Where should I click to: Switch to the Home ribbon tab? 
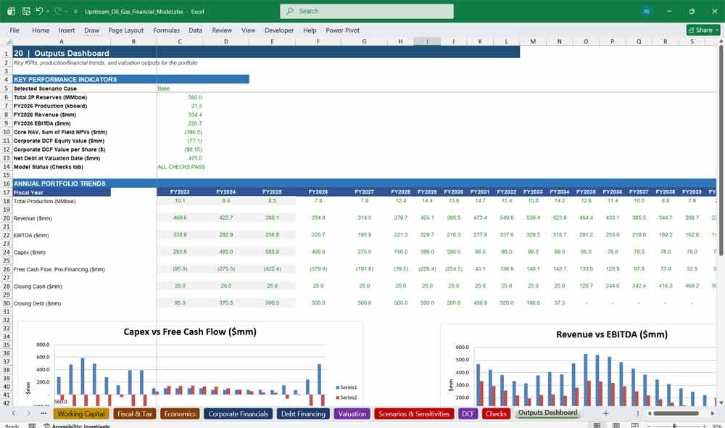pos(41,30)
